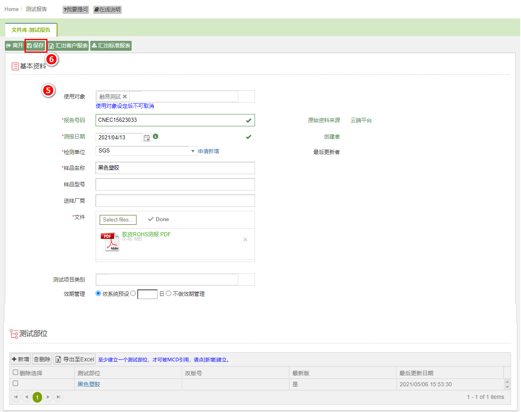This screenshot has width=521, height=412.
Task: Select the custom days radio option
Action: (x=133, y=293)
